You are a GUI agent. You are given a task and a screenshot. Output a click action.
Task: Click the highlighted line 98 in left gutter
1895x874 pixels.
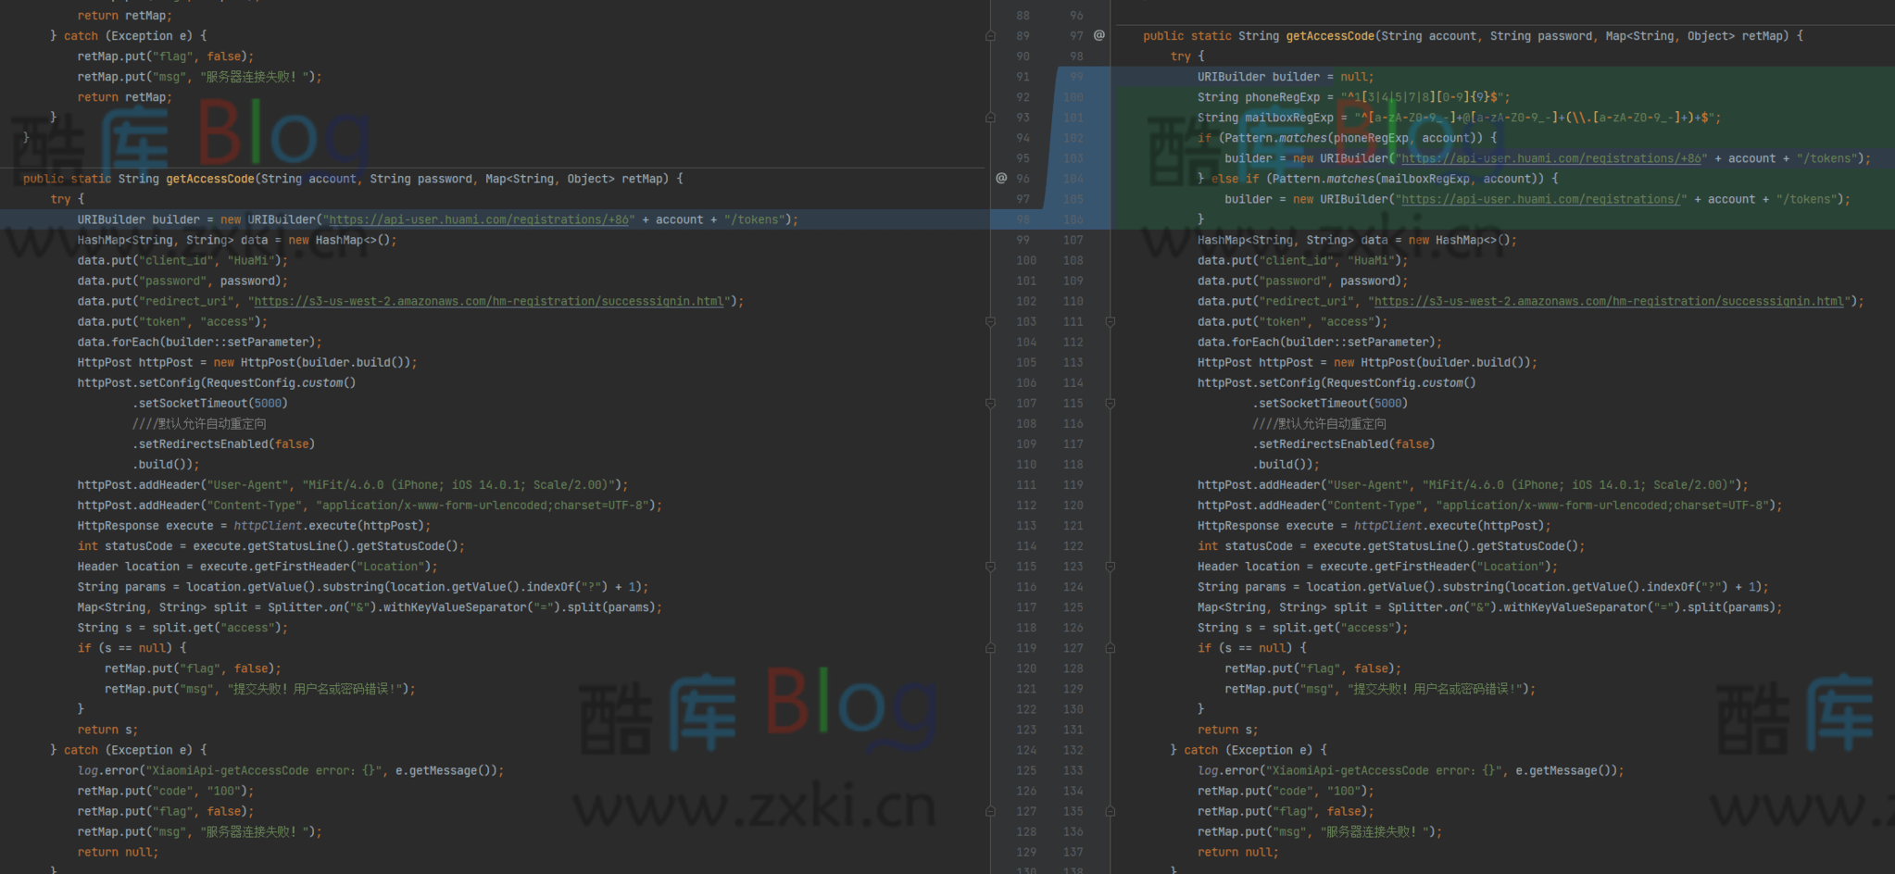(1023, 219)
